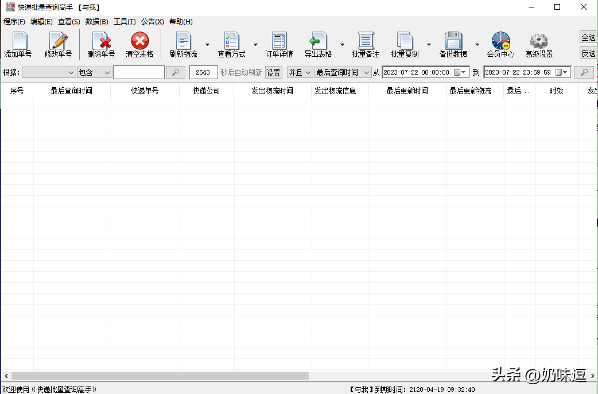Open 高级设置 gear icon

tap(539, 42)
